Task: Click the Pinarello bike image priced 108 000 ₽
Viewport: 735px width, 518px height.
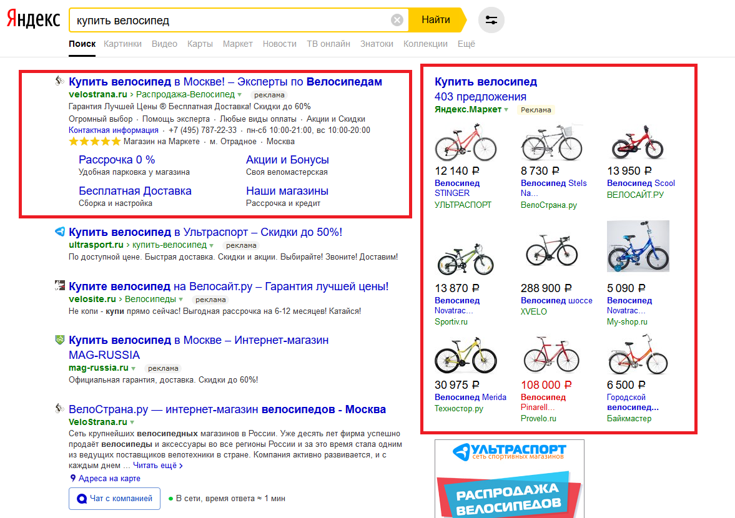Action: (x=552, y=354)
